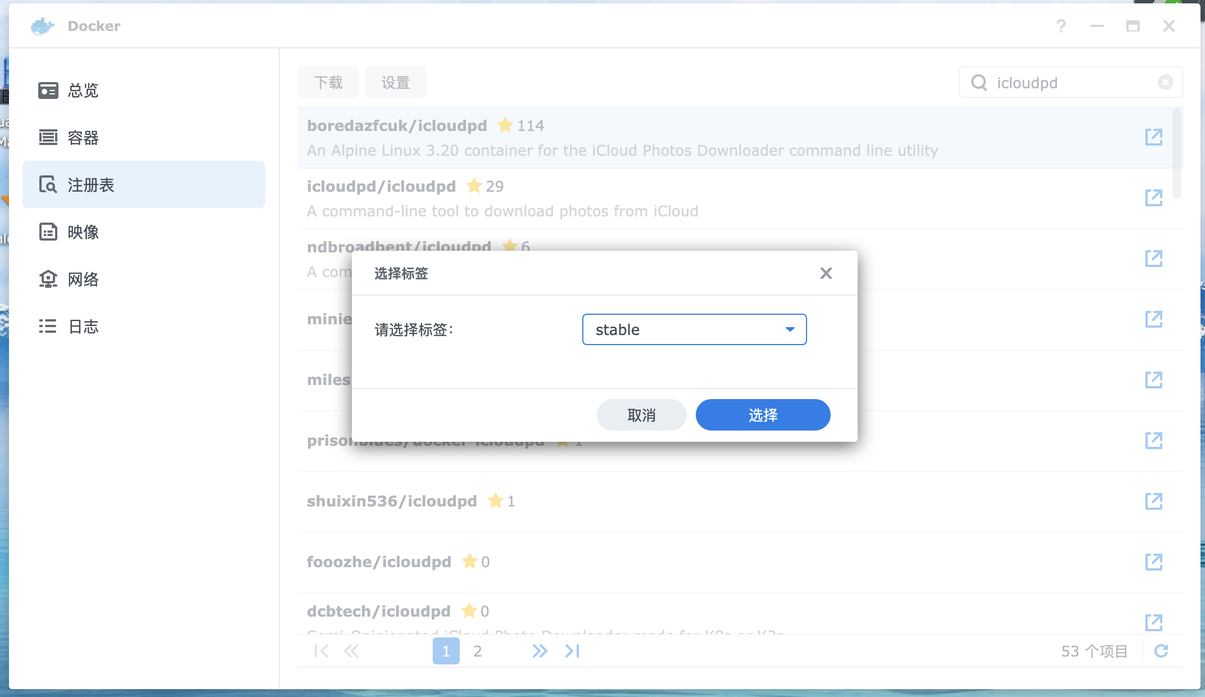Open the 日志 log section
The height and width of the screenshot is (697, 1205).
[144, 326]
